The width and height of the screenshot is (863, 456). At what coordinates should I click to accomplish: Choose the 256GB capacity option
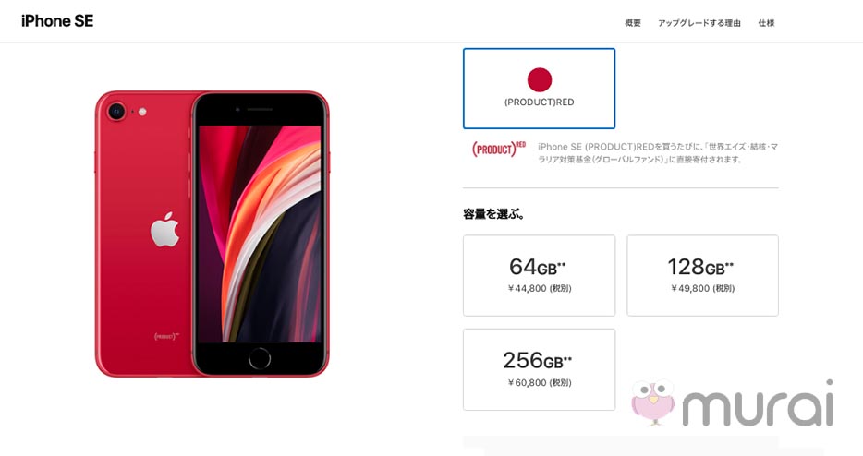pyautogui.click(x=539, y=369)
